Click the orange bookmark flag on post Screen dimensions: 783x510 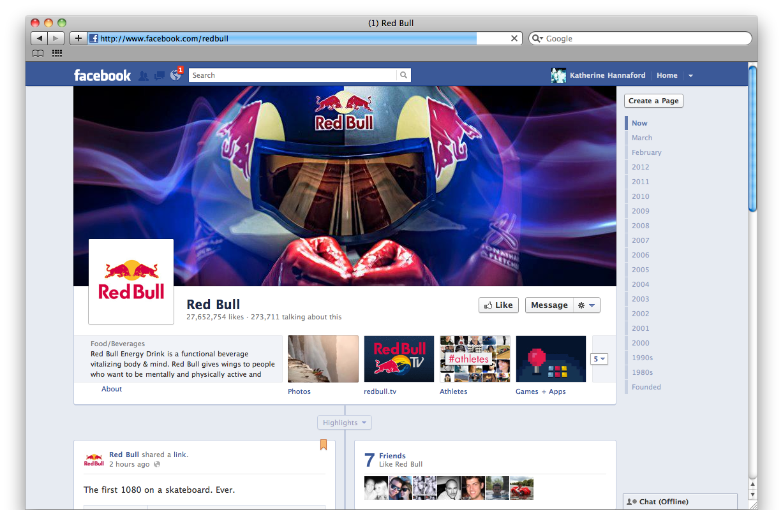point(324,445)
